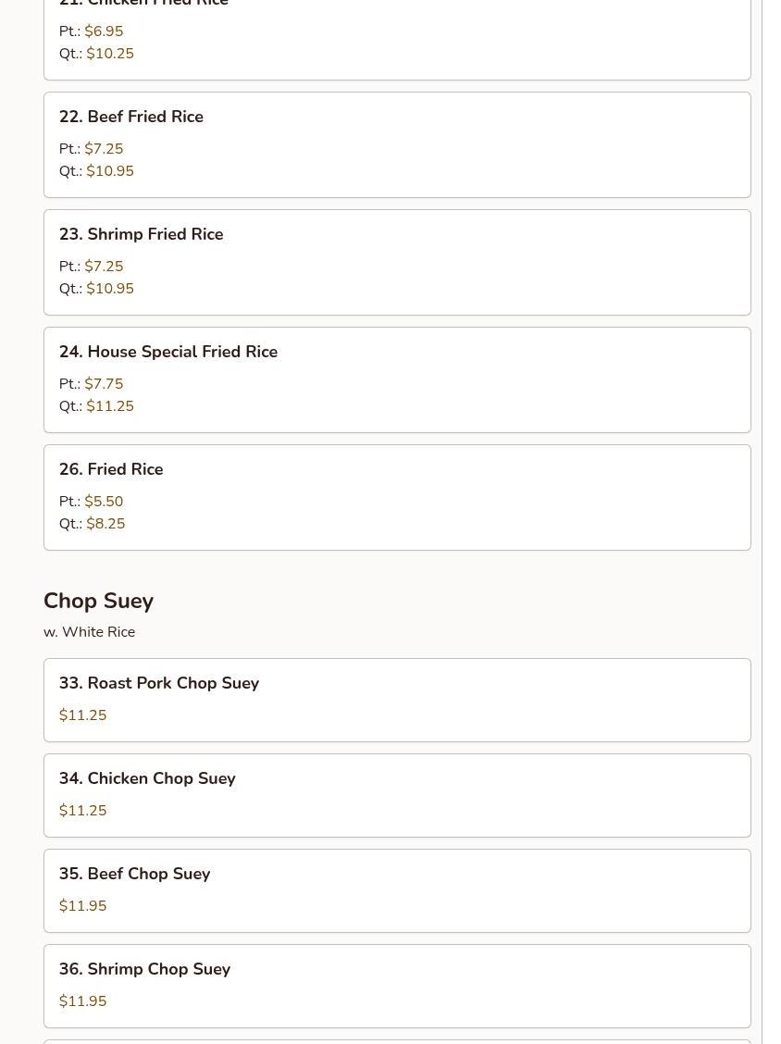Click Chicken Fried Rice quart price $10.25
Viewport: 781px width, 1044px height.
coord(110,54)
